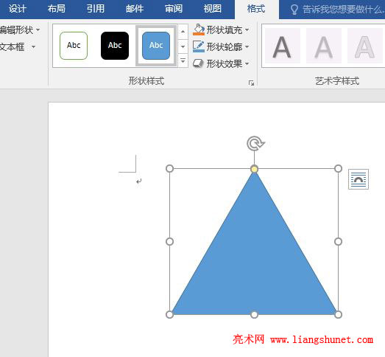Screen dimensions: 385x357
Task: Select the white outlined Abc shape style
Action: 74,46
